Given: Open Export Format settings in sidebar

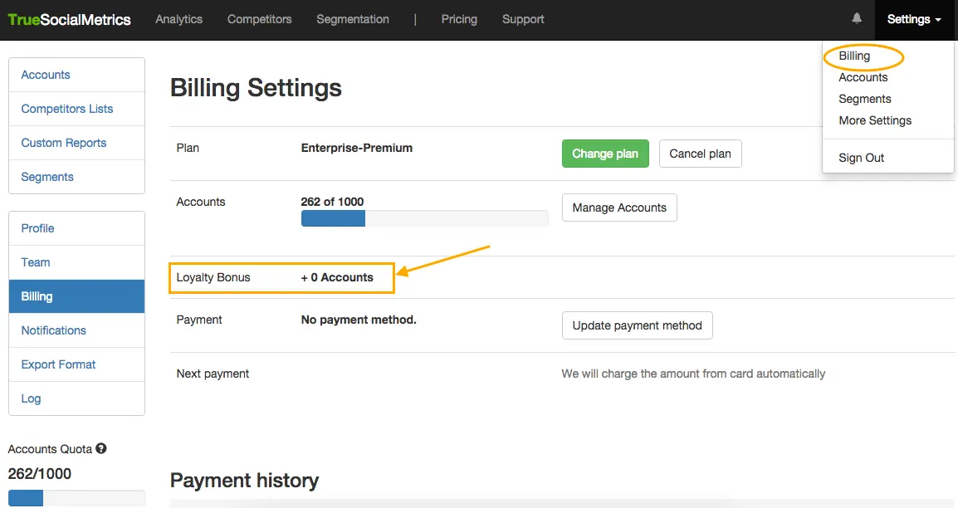Looking at the screenshot, I should pos(58,364).
